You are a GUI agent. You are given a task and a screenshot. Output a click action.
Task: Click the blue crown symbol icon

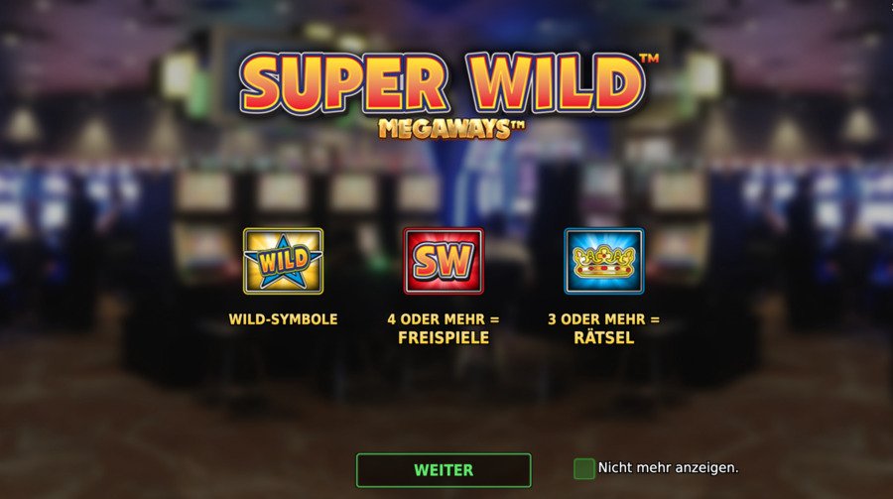[604, 261]
